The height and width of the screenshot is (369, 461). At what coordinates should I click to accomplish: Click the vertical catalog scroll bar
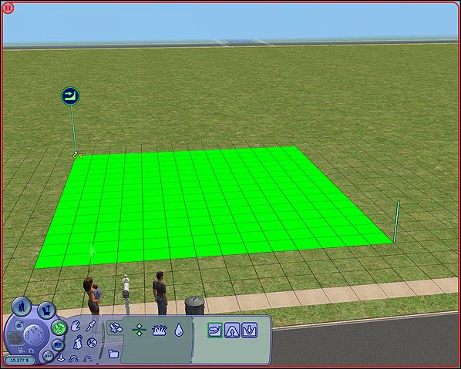(102, 340)
